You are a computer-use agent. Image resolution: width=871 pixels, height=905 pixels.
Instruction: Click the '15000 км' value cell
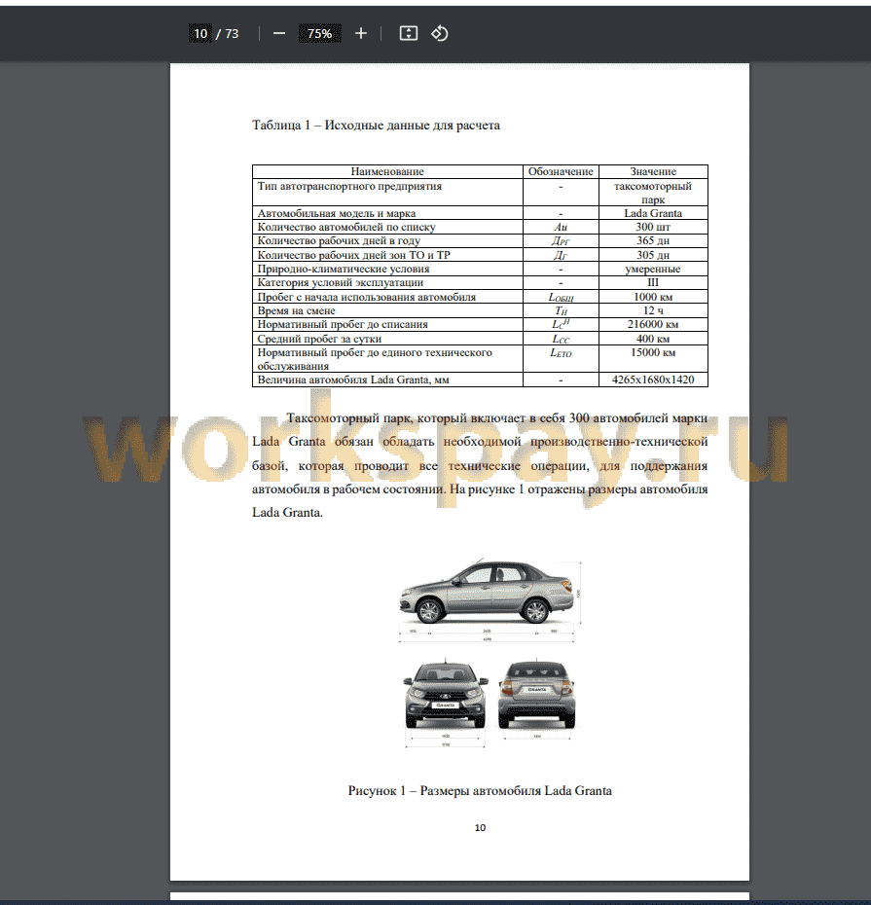653,359
